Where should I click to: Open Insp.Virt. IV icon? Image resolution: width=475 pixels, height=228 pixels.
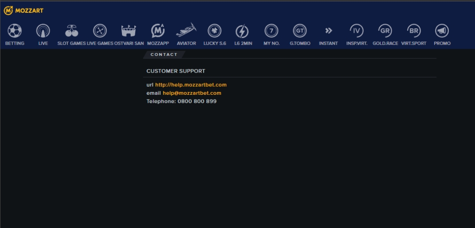357,31
